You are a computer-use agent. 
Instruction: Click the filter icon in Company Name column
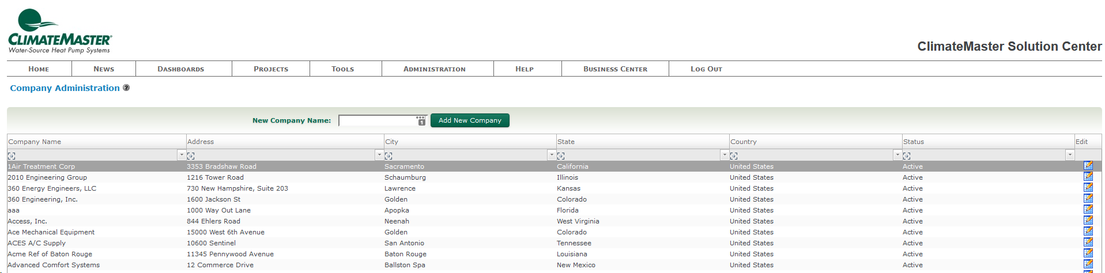click(12, 156)
